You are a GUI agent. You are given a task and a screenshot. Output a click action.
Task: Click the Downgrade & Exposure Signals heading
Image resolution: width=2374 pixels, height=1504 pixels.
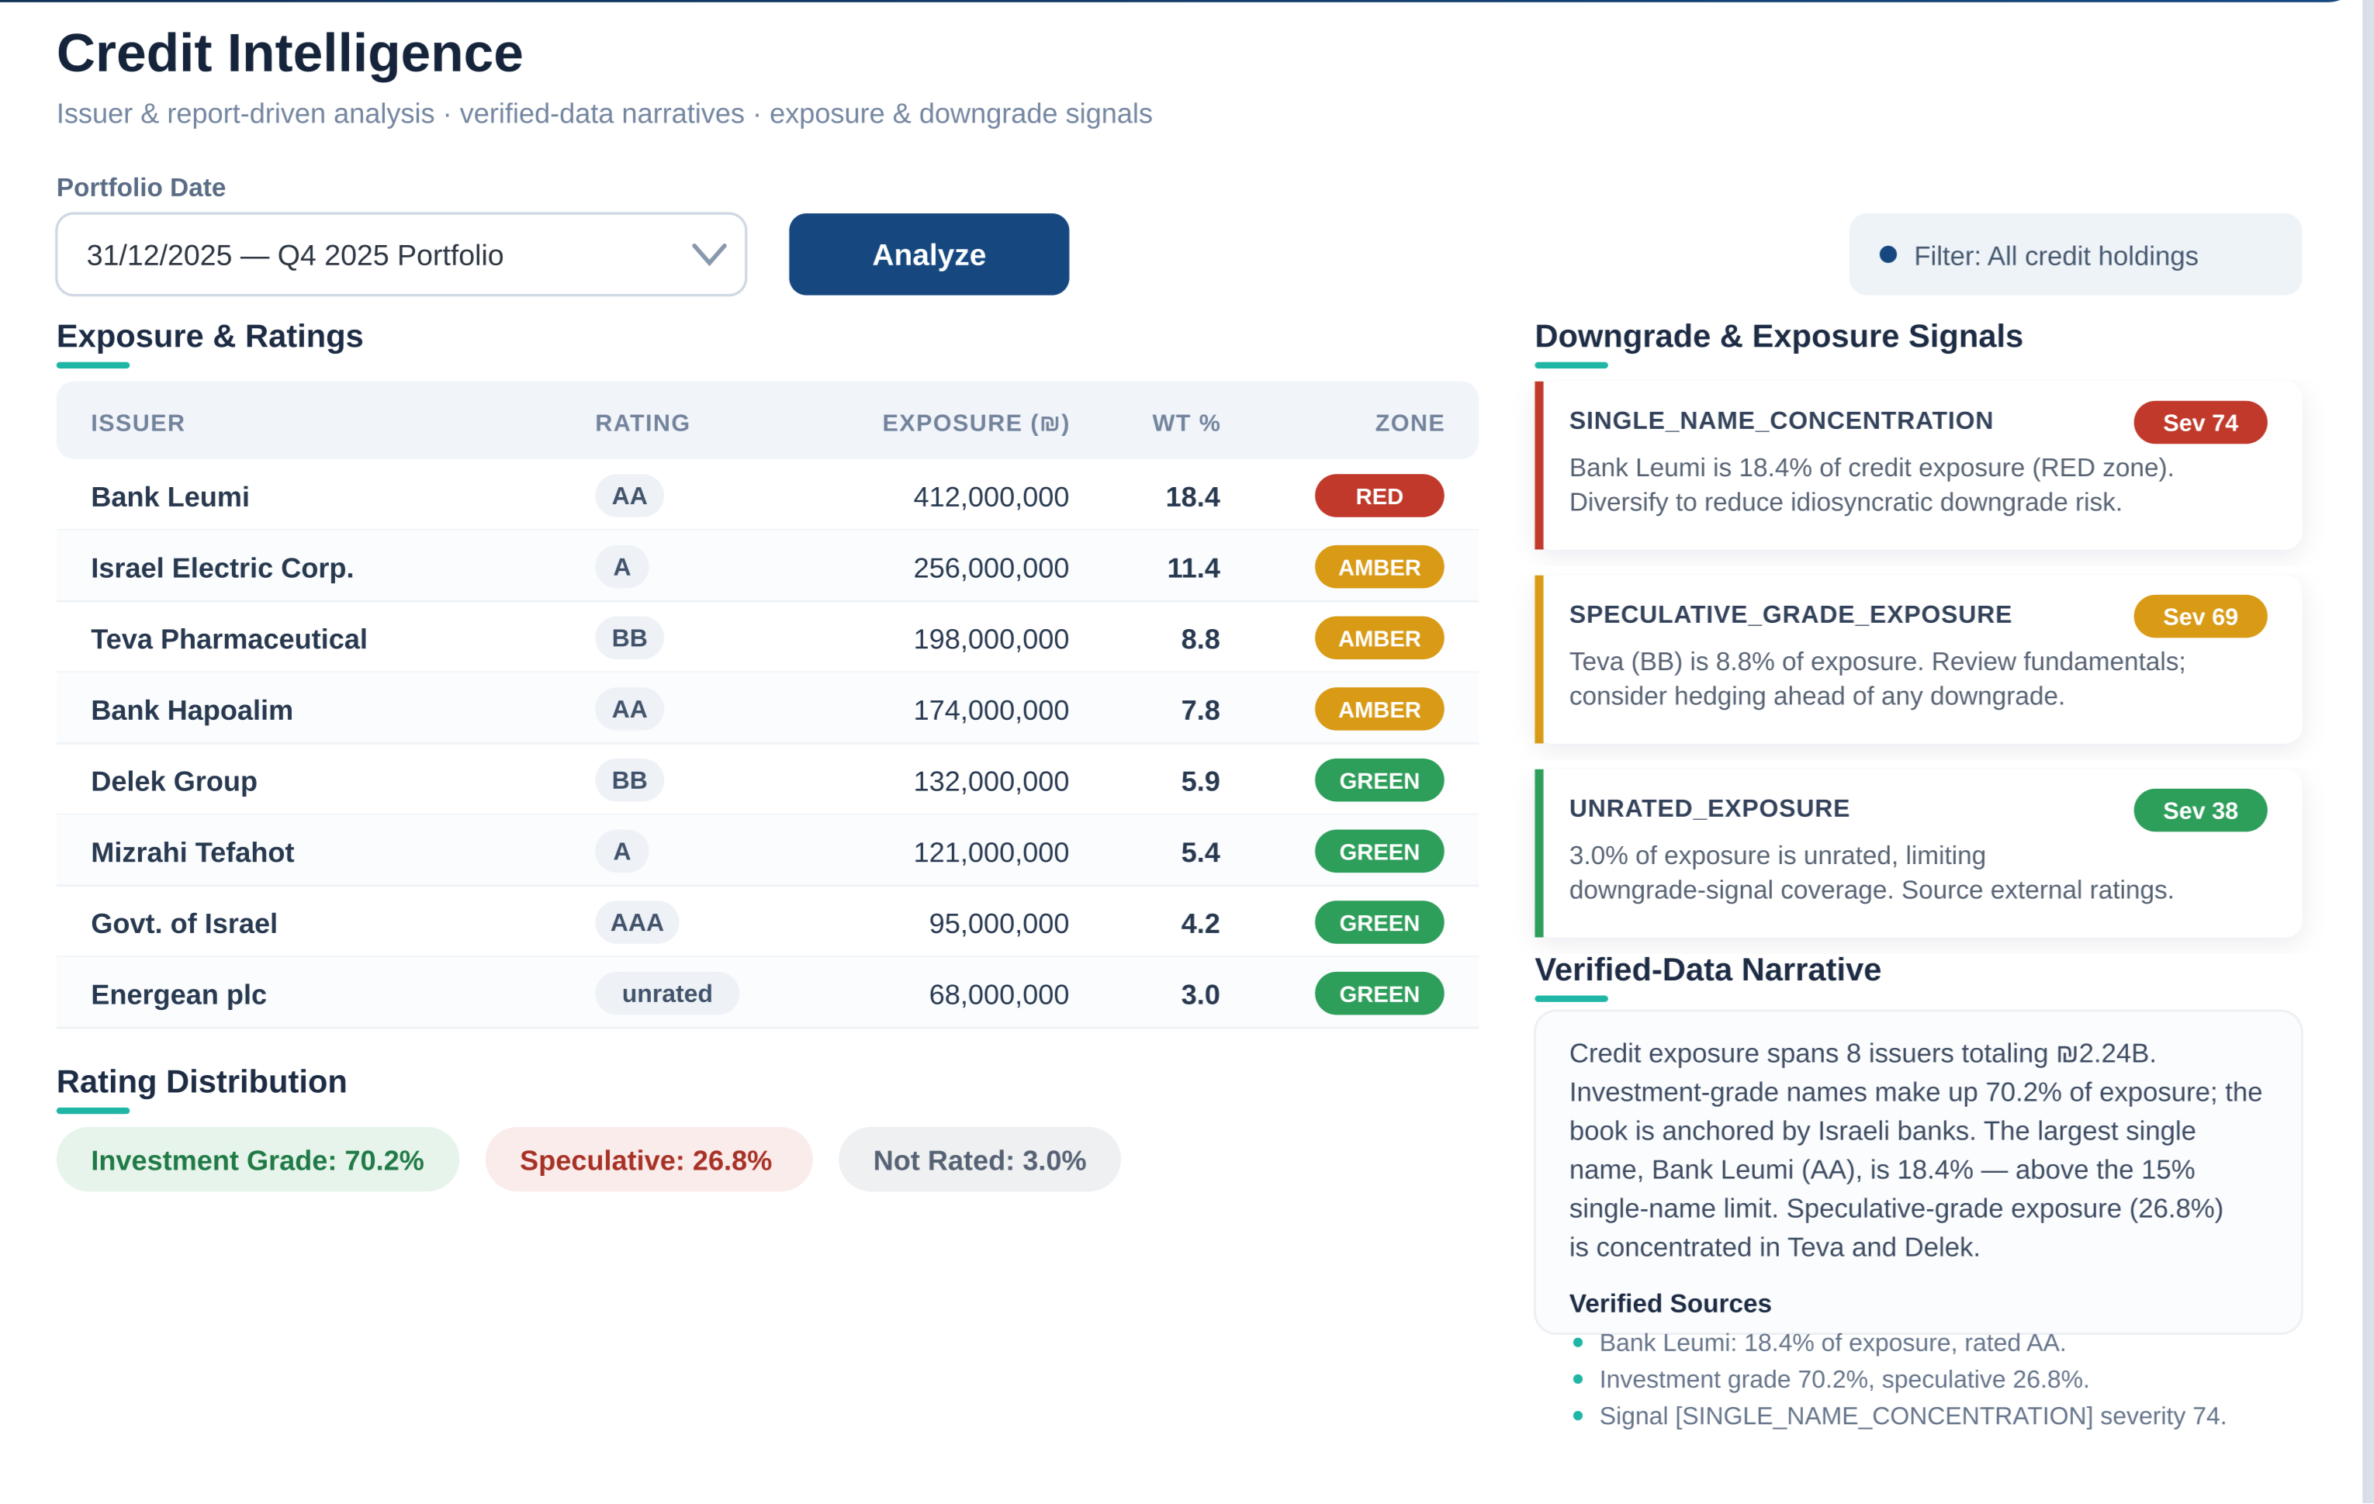tap(1777, 336)
